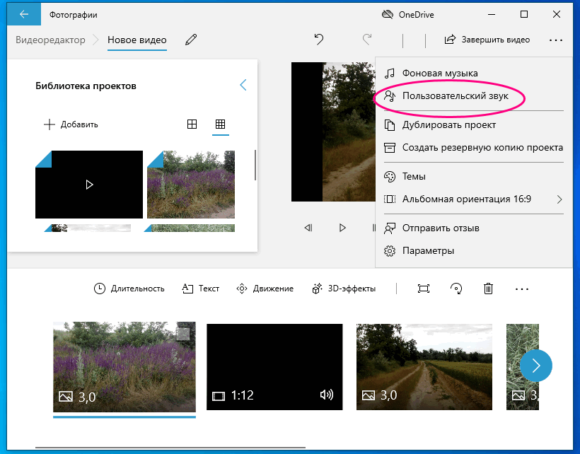Click the Завершить видео button
The width and height of the screenshot is (580, 454).
point(487,40)
